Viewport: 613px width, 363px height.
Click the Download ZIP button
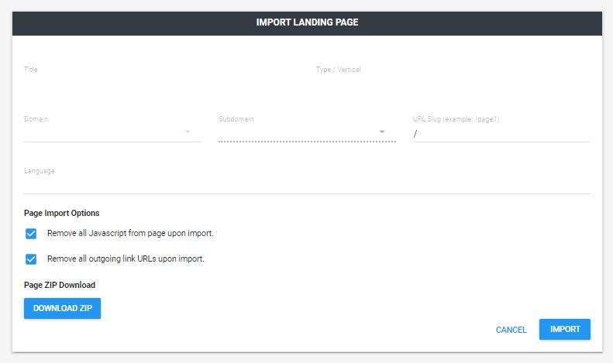point(62,308)
